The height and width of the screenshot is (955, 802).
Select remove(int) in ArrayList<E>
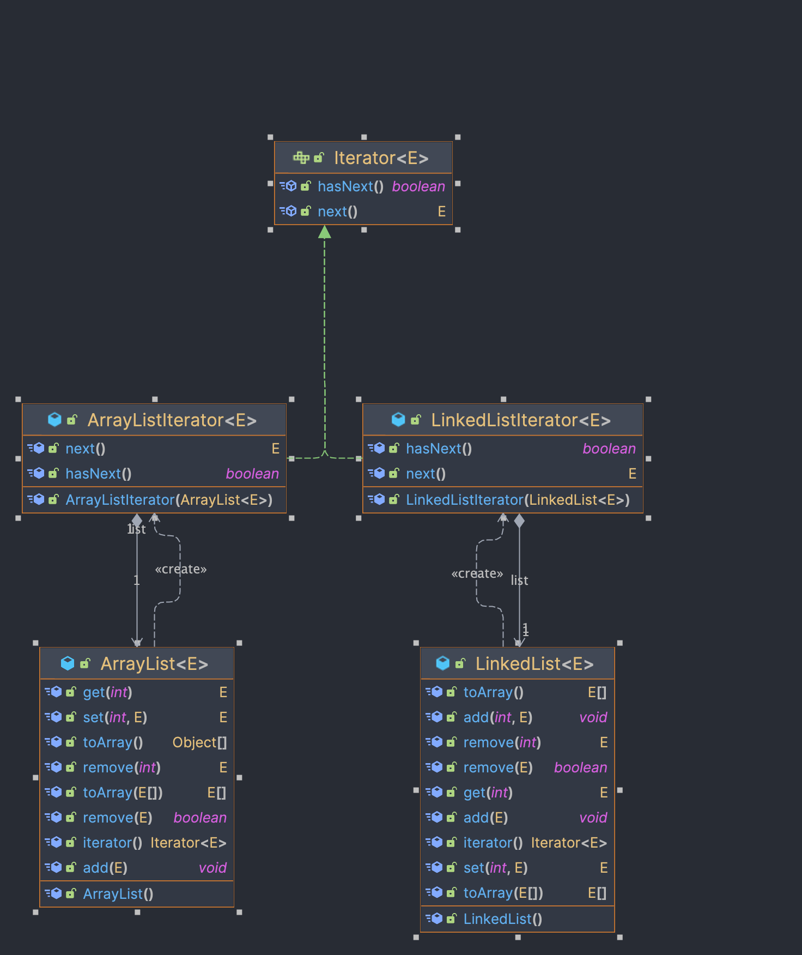137,767
